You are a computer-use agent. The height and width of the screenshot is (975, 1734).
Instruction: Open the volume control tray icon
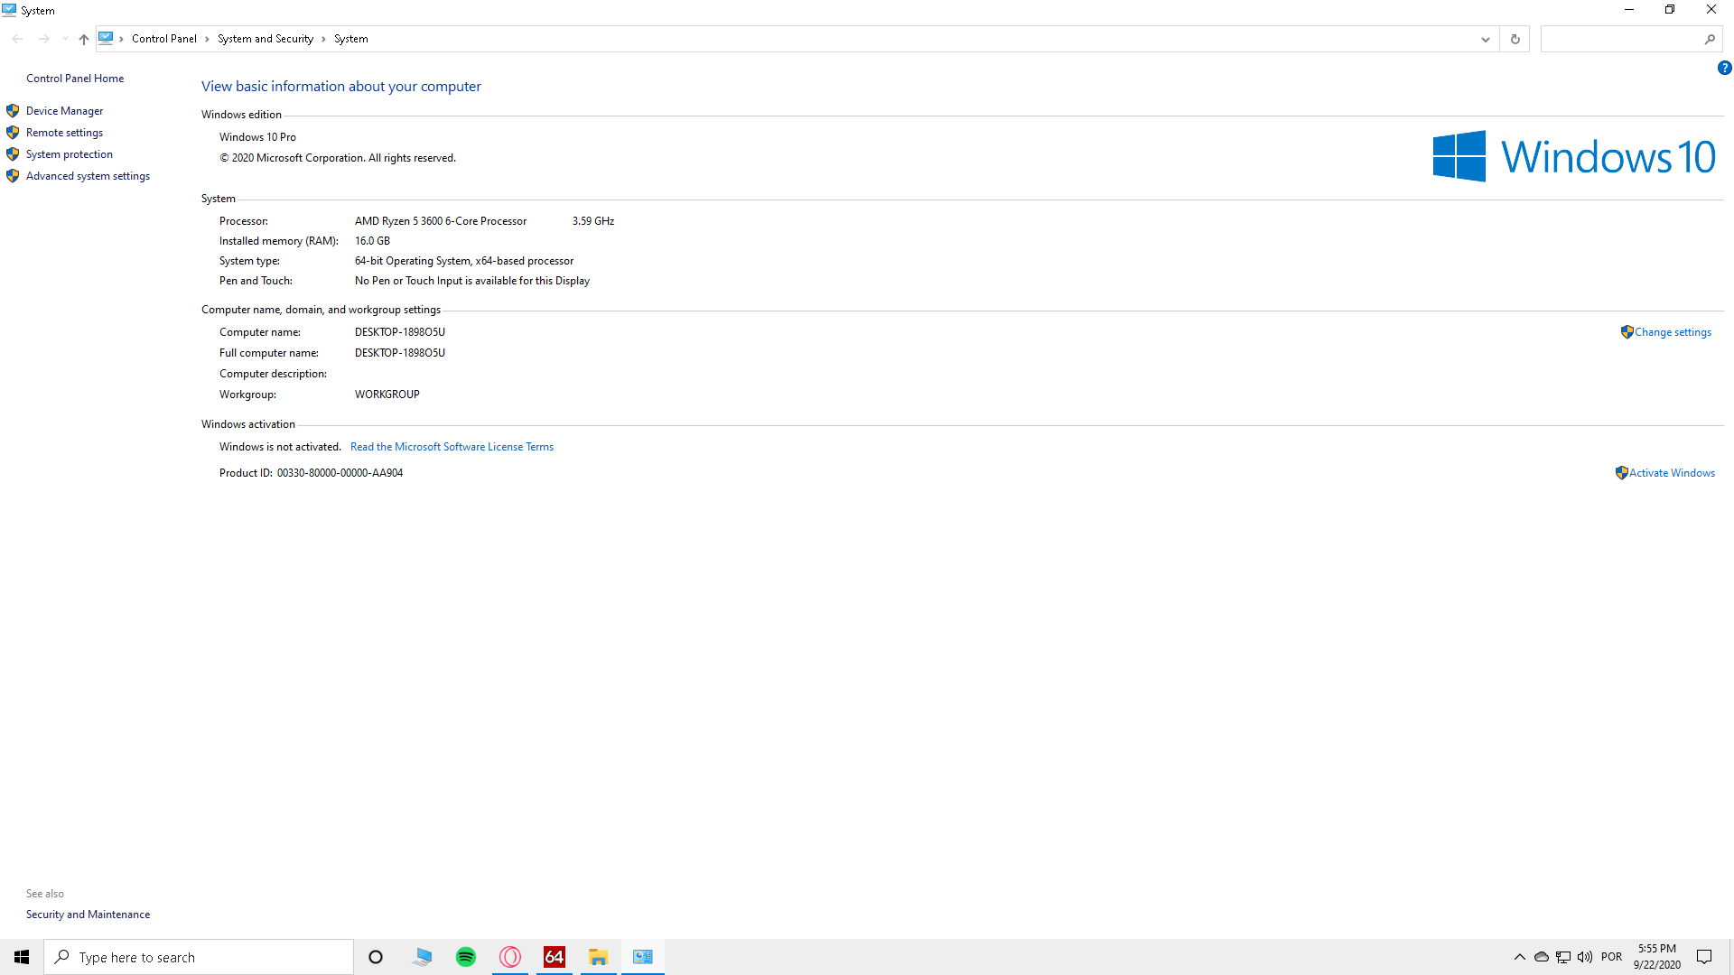click(1585, 957)
